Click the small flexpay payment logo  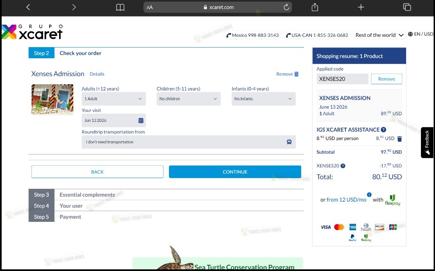tap(366, 238)
